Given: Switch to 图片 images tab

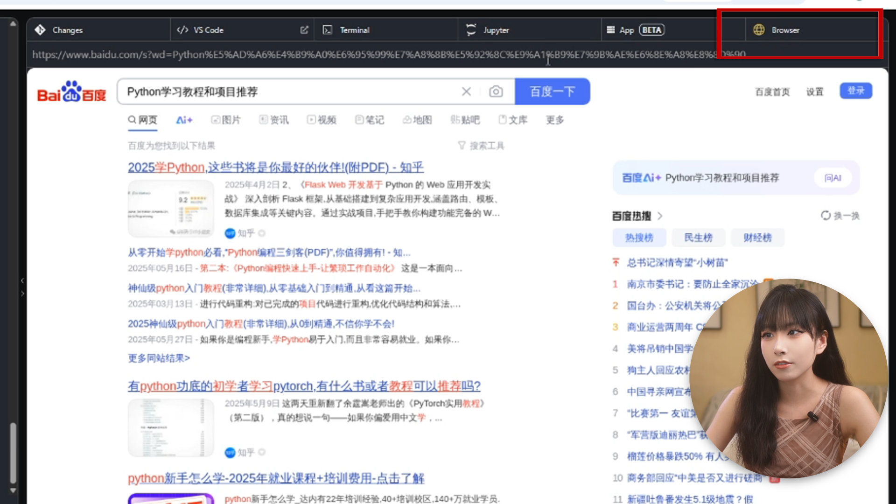Looking at the screenshot, I should [226, 120].
